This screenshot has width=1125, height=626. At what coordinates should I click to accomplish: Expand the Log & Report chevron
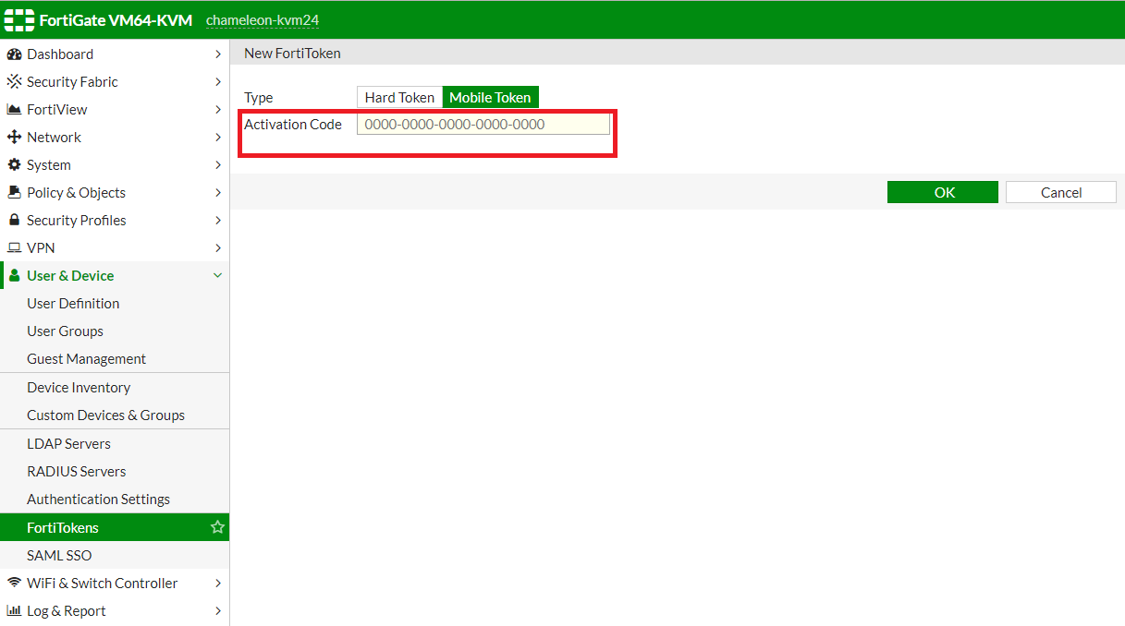[x=217, y=611]
